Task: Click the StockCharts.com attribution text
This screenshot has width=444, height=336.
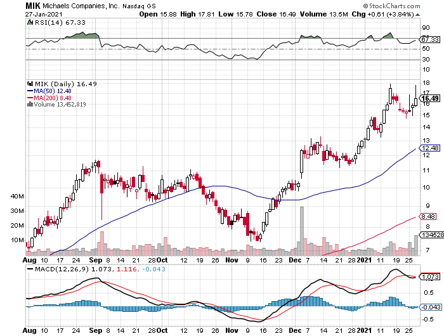Action: click(391, 6)
